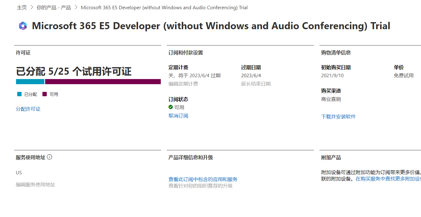Image resolution: width=421 pixels, height=217 pixels.
Task: Click the 取消订阅 link
Action: [178, 116]
